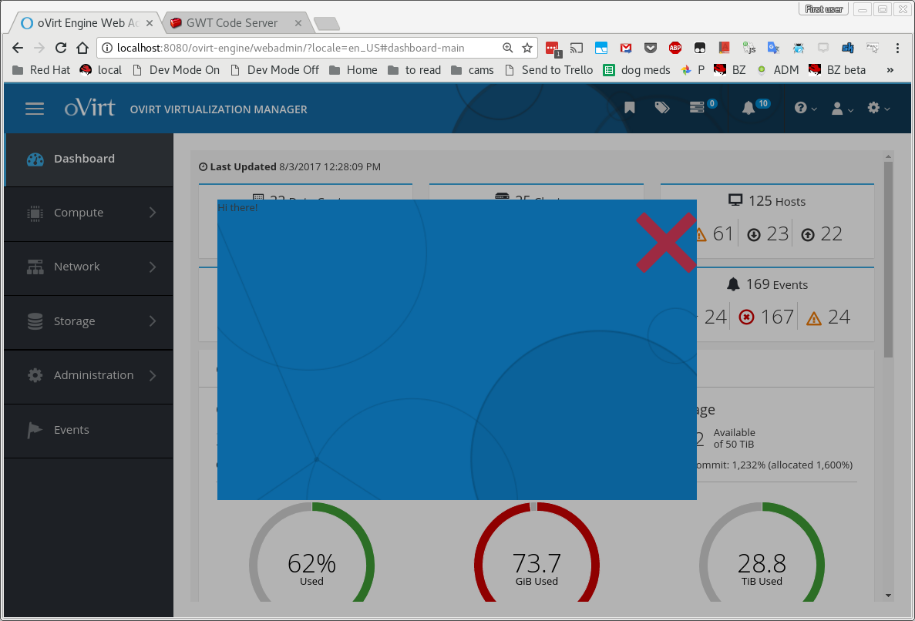The height and width of the screenshot is (621, 915).
Task: Expand the Compute sidebar menu
Action: [88, 213]
